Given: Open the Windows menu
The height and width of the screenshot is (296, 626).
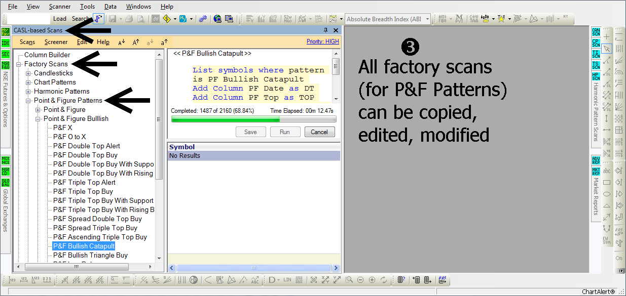Looking at the screenshot, I should coord(138,7).
